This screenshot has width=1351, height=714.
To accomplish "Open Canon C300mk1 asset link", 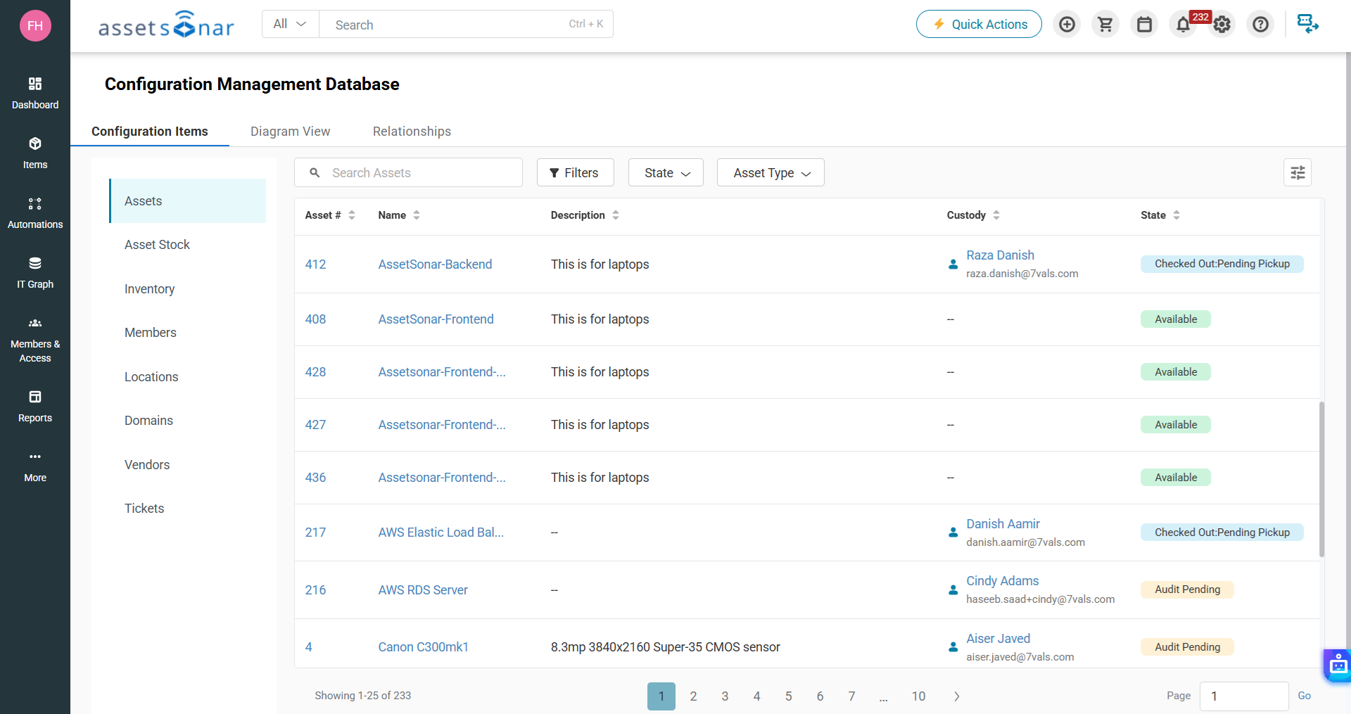I will coord(423,647).
